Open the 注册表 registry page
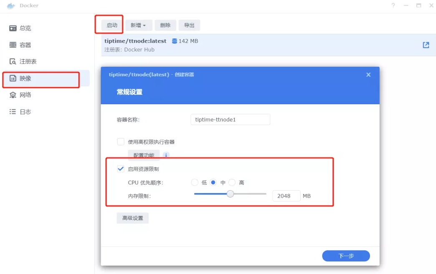 click(28, 62)
